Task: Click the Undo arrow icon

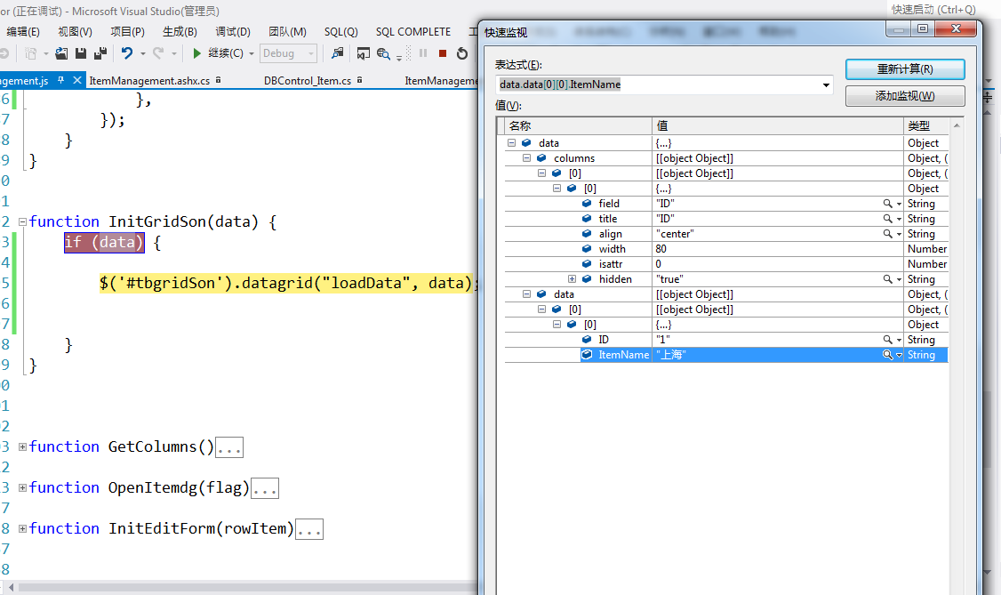Action: click(x=127, y=53)
